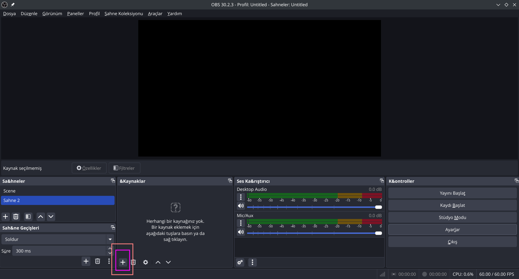Viewport: 519px width, 279px height.
Task: Click the pin icon in the title bar
Action: tap(13, 5)
